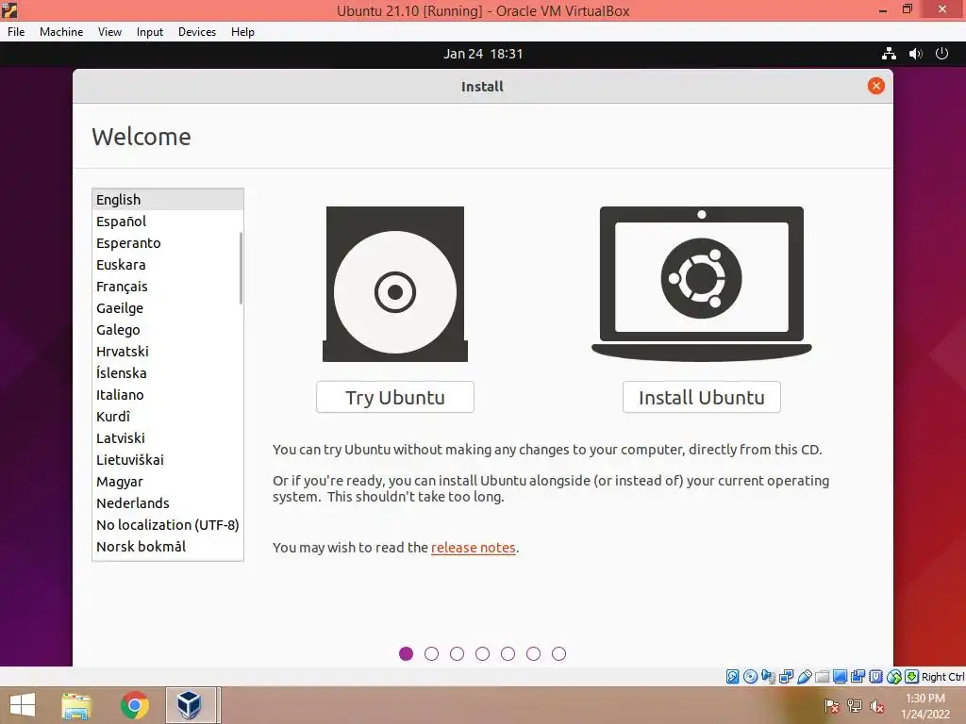This screenshot has width=966, height=724.
Task: Open the release notes link
Action: 474,548
